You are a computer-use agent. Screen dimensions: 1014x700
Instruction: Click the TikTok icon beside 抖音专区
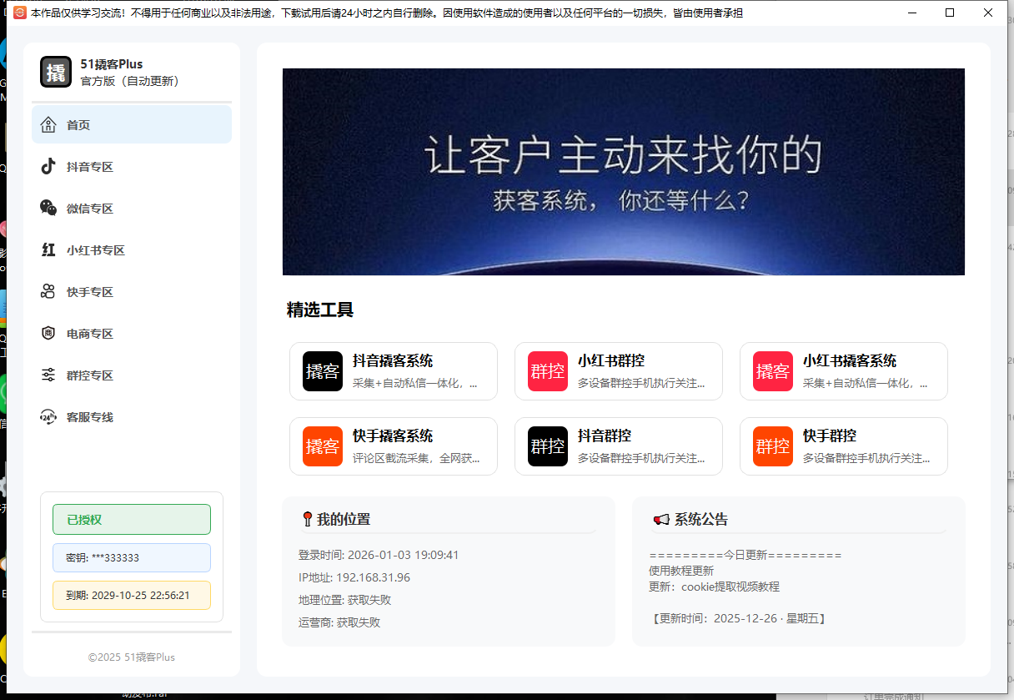pyautogui.click(x=48, y=166)
